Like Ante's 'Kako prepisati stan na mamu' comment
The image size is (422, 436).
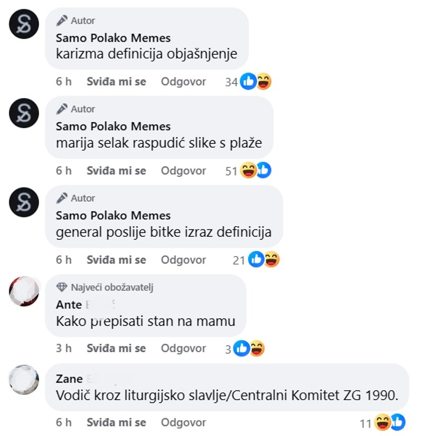[x=116, y=348]
